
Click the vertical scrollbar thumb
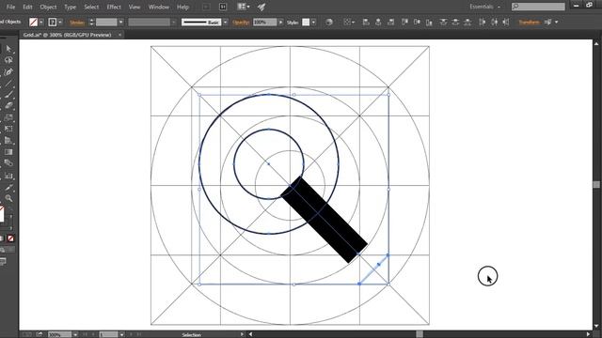pos(596,184)
